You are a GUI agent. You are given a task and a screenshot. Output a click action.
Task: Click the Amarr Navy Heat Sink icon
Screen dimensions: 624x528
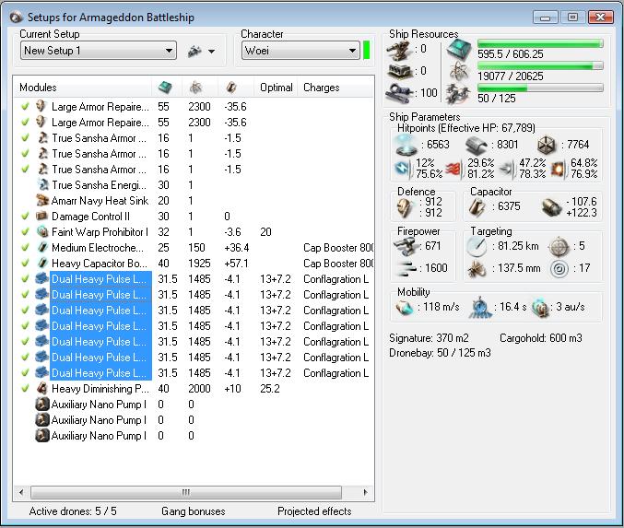[x=42, y=200]
